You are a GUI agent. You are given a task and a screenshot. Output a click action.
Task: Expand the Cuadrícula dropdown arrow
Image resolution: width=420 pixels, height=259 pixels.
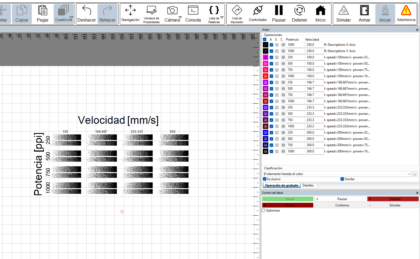71,18
